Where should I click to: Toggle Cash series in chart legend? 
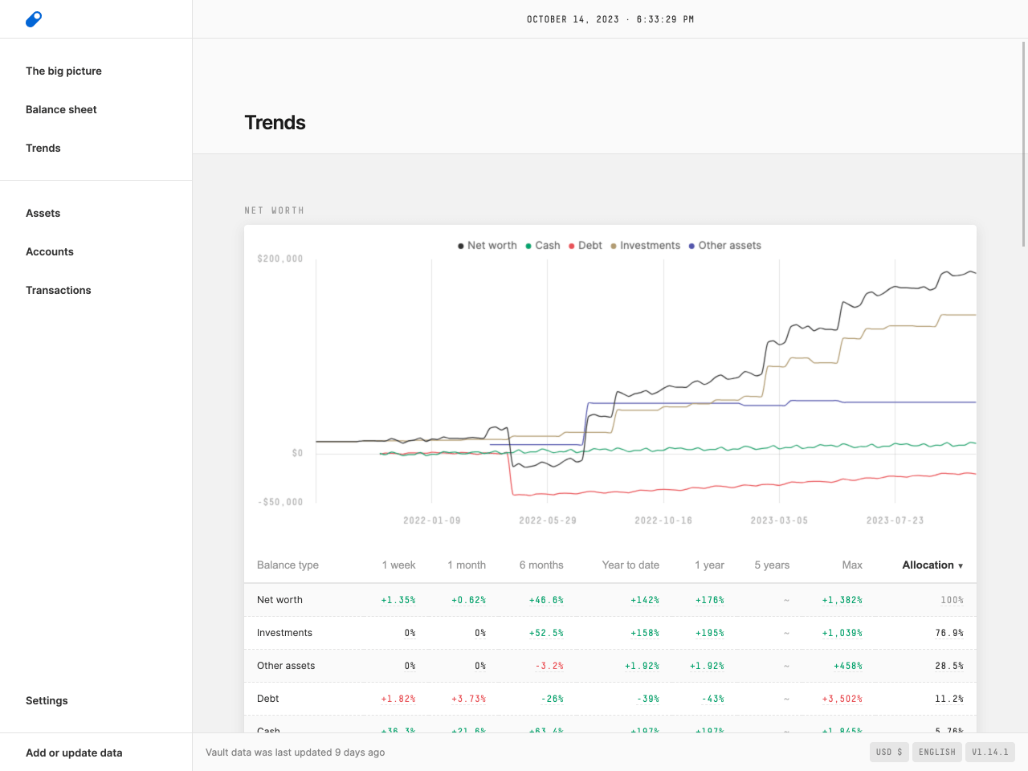pos(543,246)
